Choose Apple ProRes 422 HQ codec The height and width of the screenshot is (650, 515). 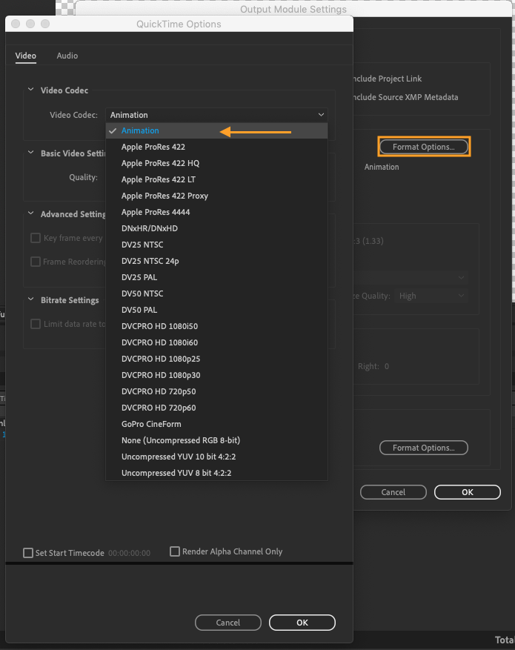tap(160, 163)
